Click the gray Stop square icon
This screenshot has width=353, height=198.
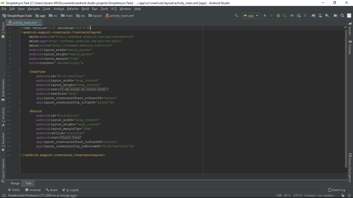pyautogui.click(x=305, y=15)
